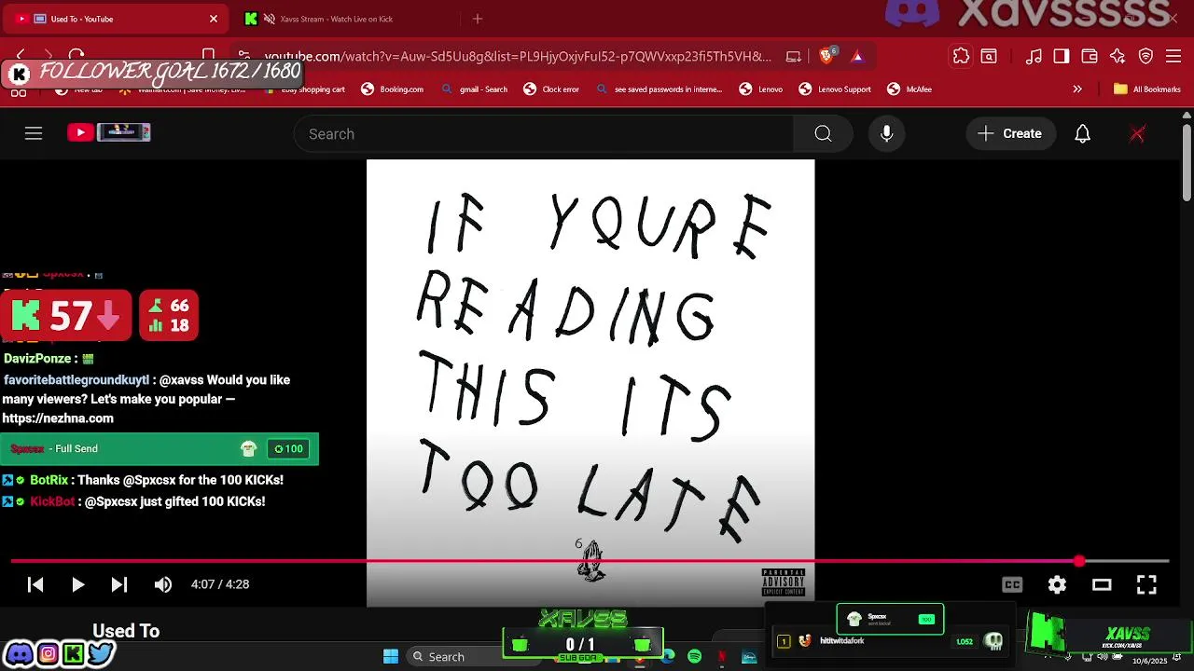
Task: Focus the YouTube Search input field
Action: point(544,133)
